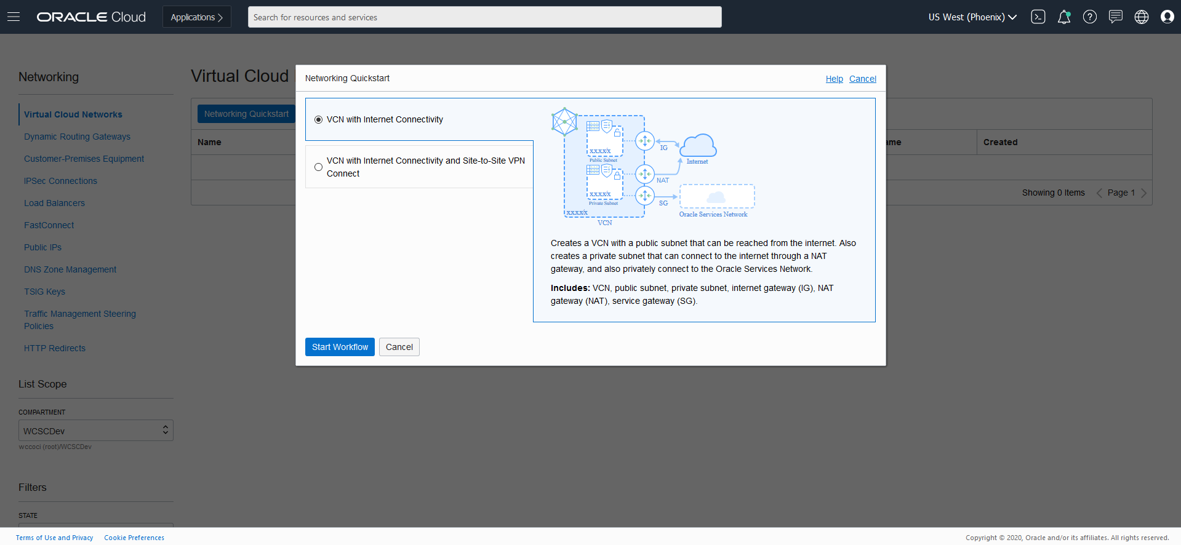Go to previous page arrow
This screenshot has height=545, width=1181.
point(1099,193)
